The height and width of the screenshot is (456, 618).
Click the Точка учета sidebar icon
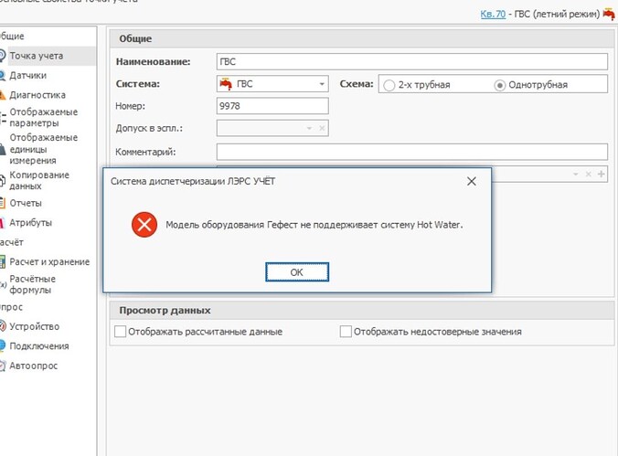pos(2,56)
